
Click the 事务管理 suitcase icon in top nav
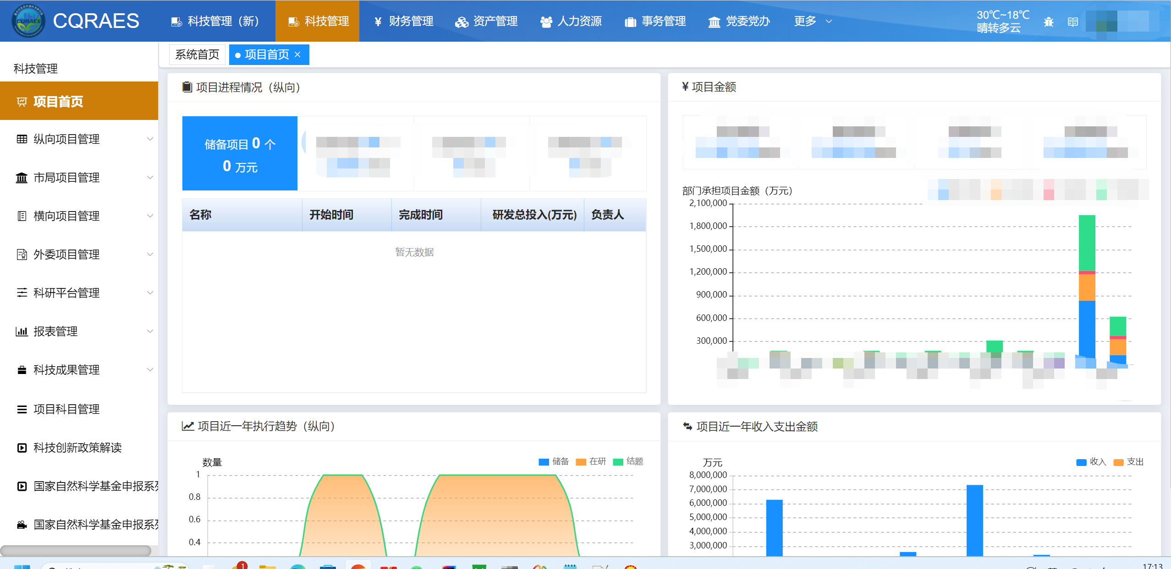click(x=630, y=22)
